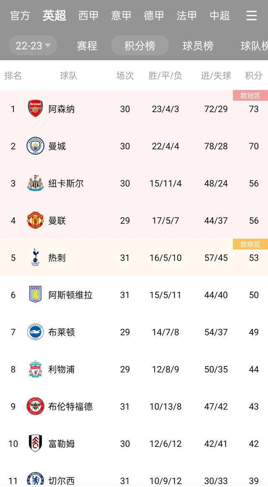
Task: Click the Brighton crest icon
Action: pos(36,332)
